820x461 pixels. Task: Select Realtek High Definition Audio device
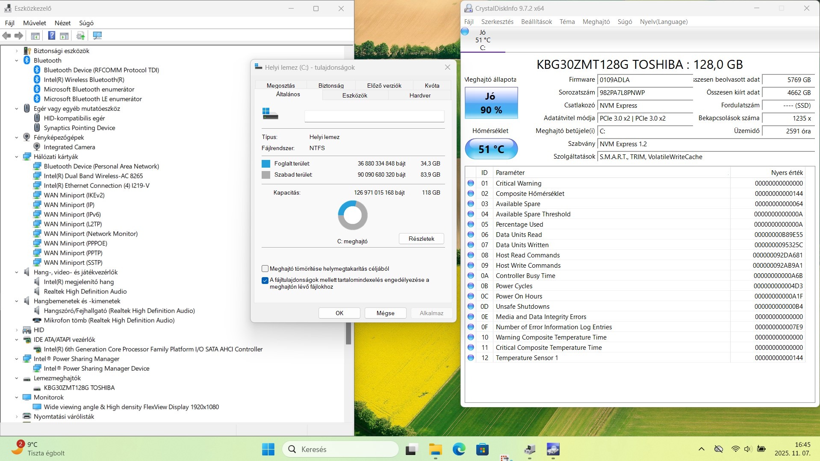click(85, 292)
